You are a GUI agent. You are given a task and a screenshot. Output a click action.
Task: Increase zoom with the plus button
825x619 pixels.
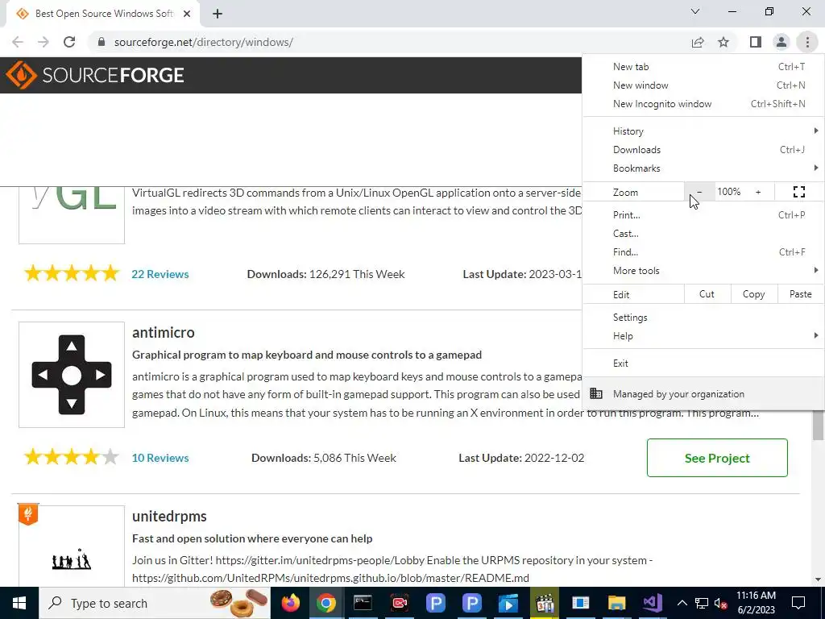pyautogui.click(x=758, y=192)
